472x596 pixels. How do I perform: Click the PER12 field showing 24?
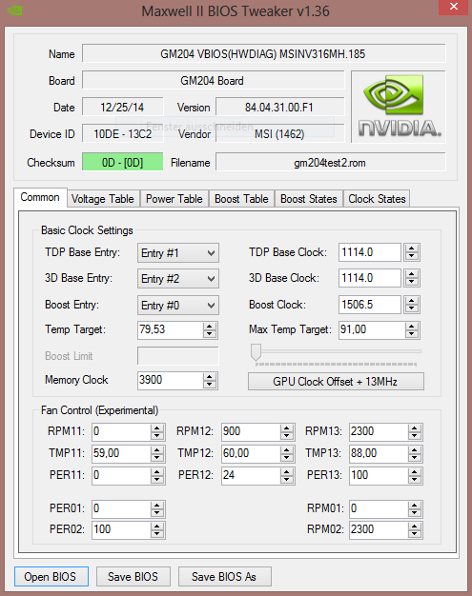251,475
